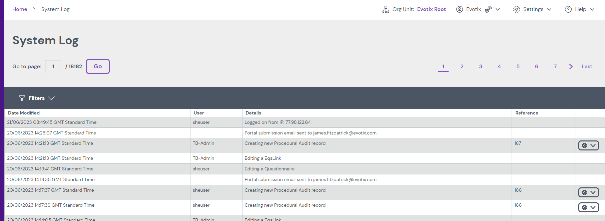Open gear actions for record 167
Viewport: 605px width, 221px height.
click(588, 145)
